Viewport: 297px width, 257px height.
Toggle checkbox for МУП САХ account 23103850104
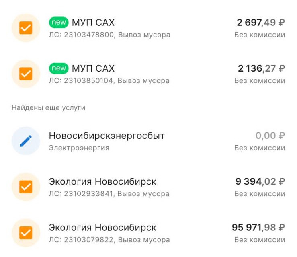[26, 74]
